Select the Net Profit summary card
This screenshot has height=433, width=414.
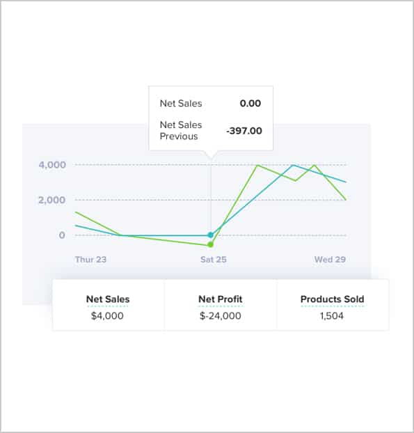(221, 305)
